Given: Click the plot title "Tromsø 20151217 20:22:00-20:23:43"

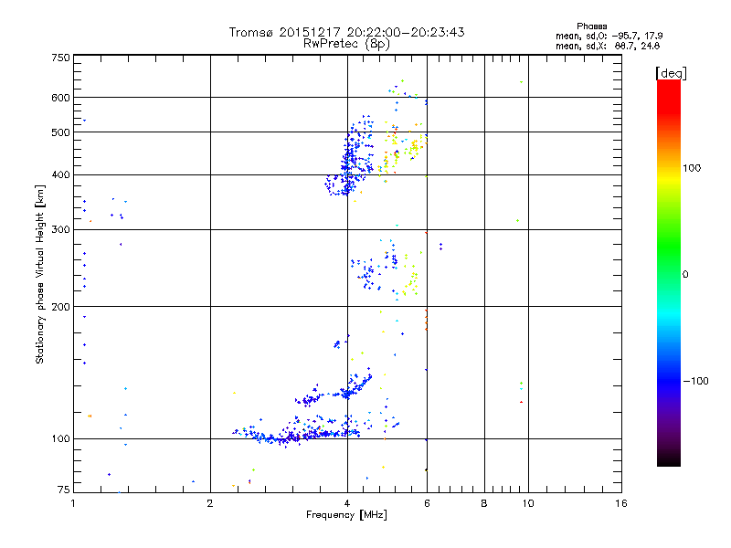Looking at the screenshot, I should [346, 32].
